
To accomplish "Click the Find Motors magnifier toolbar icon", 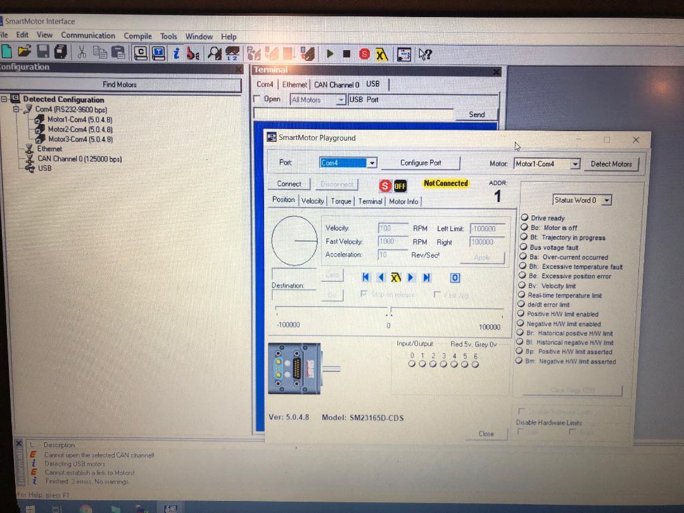I will click(x=214, y=53).
